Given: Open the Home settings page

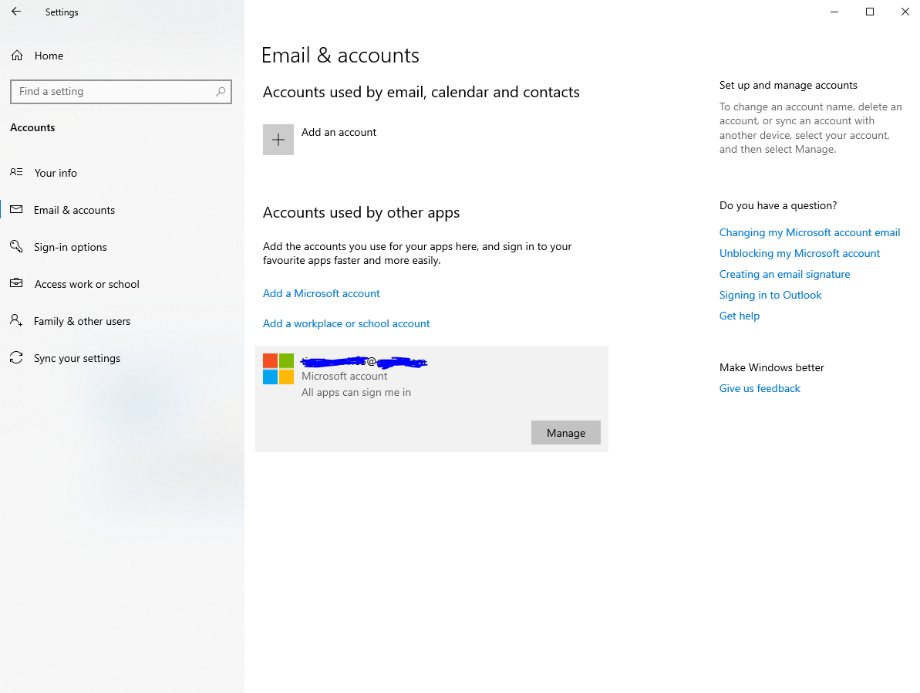Looking at the screenshot, I should click(x=122, y=56).
